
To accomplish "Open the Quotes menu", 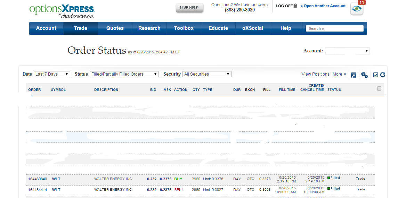I will click(x=115, y=28).
